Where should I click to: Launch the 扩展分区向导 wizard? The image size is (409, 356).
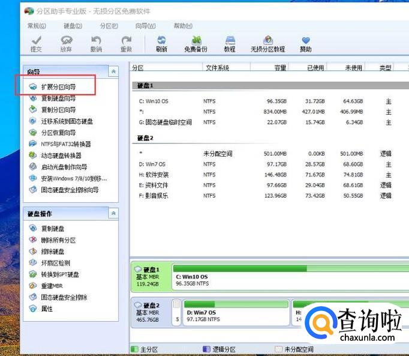(52, 86)
